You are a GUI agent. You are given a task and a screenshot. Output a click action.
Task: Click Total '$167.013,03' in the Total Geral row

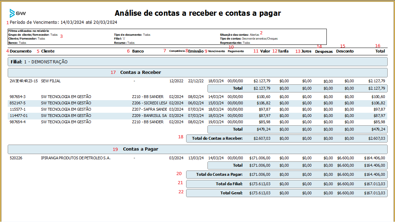pos(375,193)
